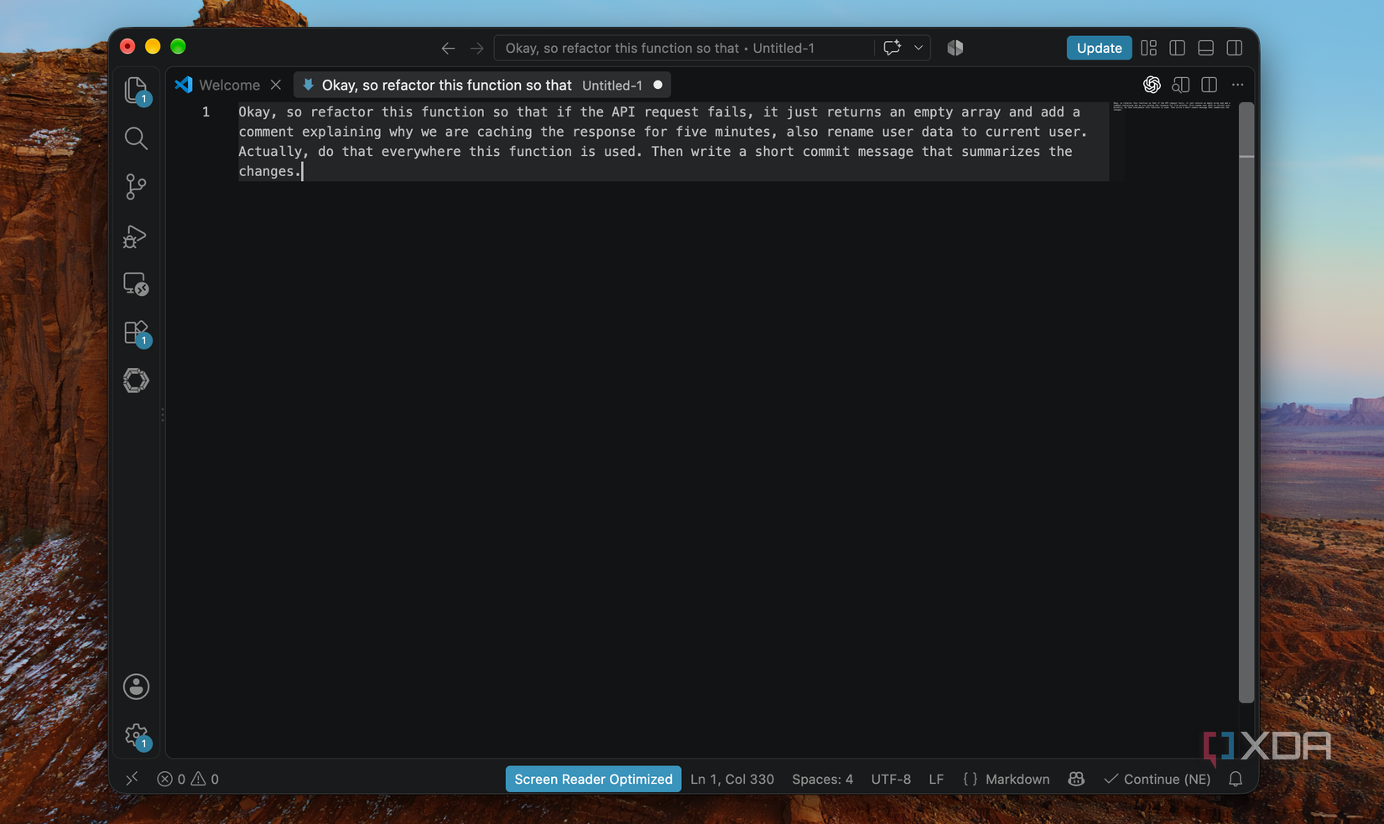The image size is (1384, 824).
Task: Open markdown preview to the side
Action: pyautogui.click(x=1181, y=85)
